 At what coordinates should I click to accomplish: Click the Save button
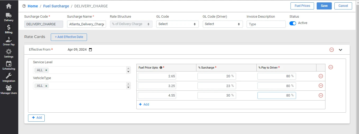(x=324, y=6)
